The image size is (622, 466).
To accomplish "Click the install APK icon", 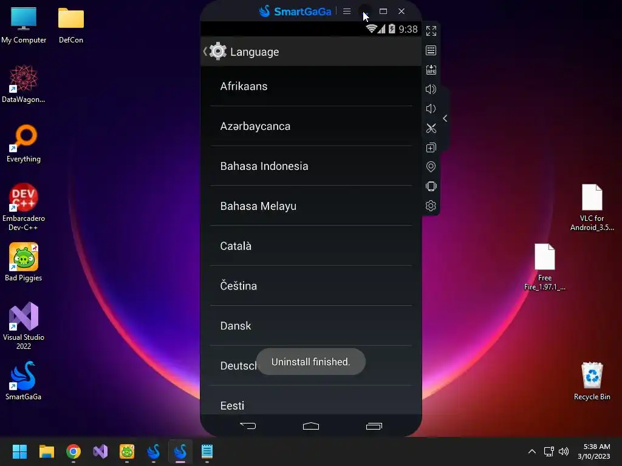I will [x=431, y=70].
